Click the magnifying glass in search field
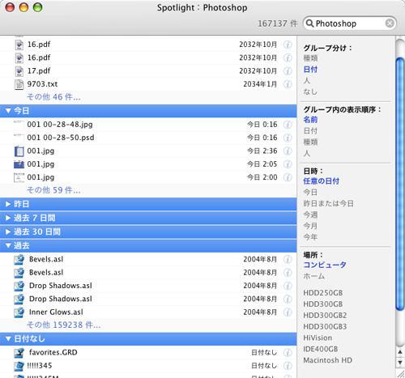Viewport: 405px width, 378px height. (x=309, y=23)
